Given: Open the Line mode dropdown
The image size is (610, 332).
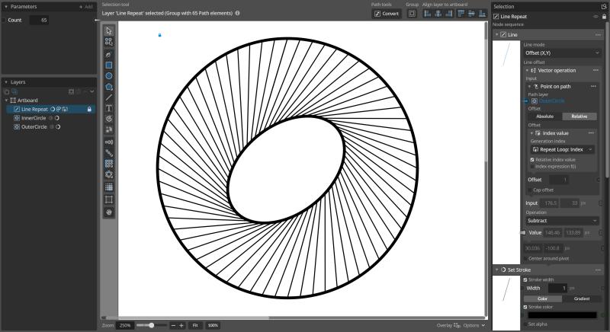Looking at the screenshot, I should pyautogui.click(x=562, y=53).
